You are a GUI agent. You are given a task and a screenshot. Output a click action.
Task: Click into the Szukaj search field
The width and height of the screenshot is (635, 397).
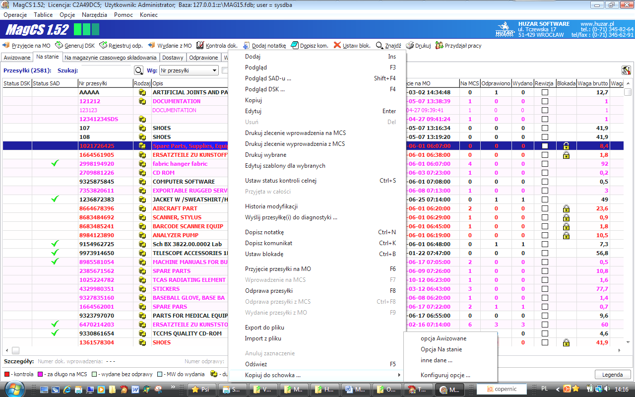point(106,70)
